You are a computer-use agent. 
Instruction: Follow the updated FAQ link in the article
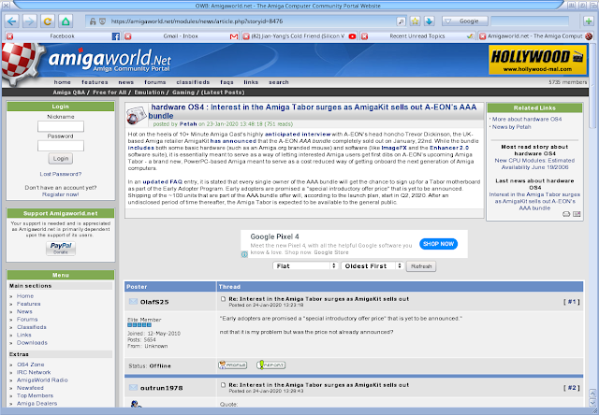click(x=162, y=182)
